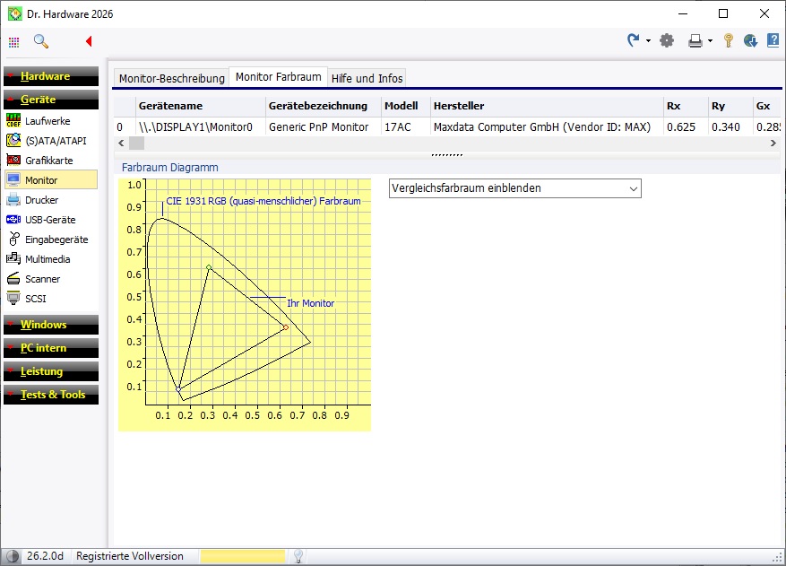Expand the Tests & Tools section

coord(50,395)
